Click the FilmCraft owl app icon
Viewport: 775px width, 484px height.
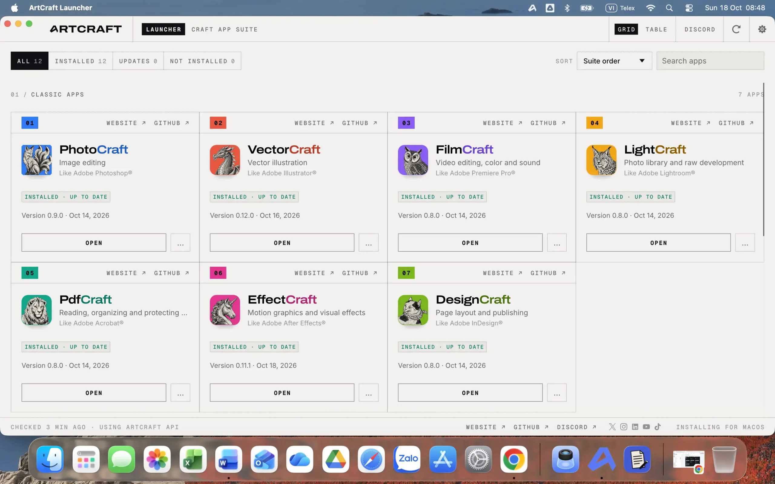(x=413, y=160)
